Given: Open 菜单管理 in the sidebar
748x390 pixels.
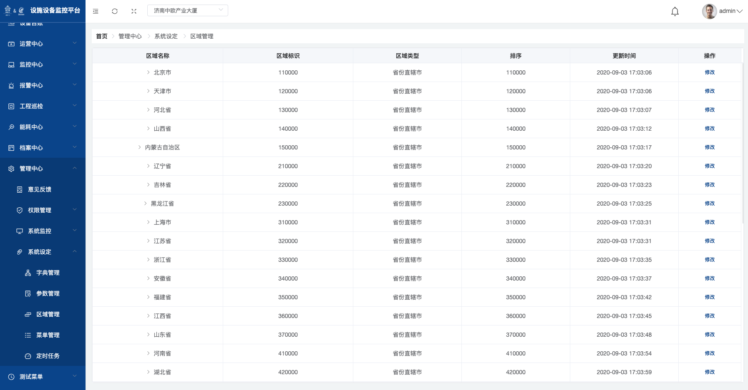Looking at the screenshot, I should [48, 335].
